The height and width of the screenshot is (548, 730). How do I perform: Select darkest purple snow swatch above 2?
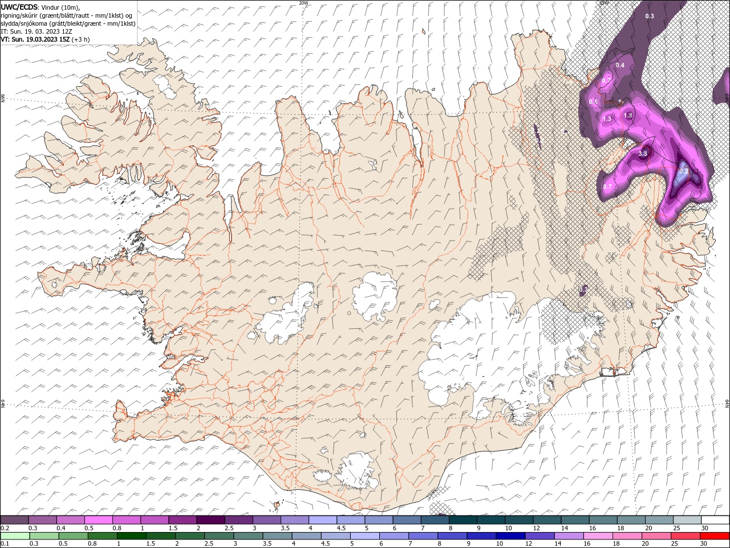click(210, 520)
